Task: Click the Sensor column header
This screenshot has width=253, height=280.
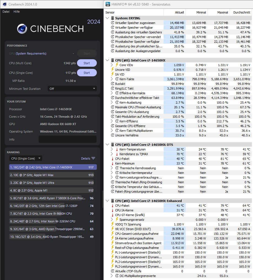Action: (x=134, y=12)
